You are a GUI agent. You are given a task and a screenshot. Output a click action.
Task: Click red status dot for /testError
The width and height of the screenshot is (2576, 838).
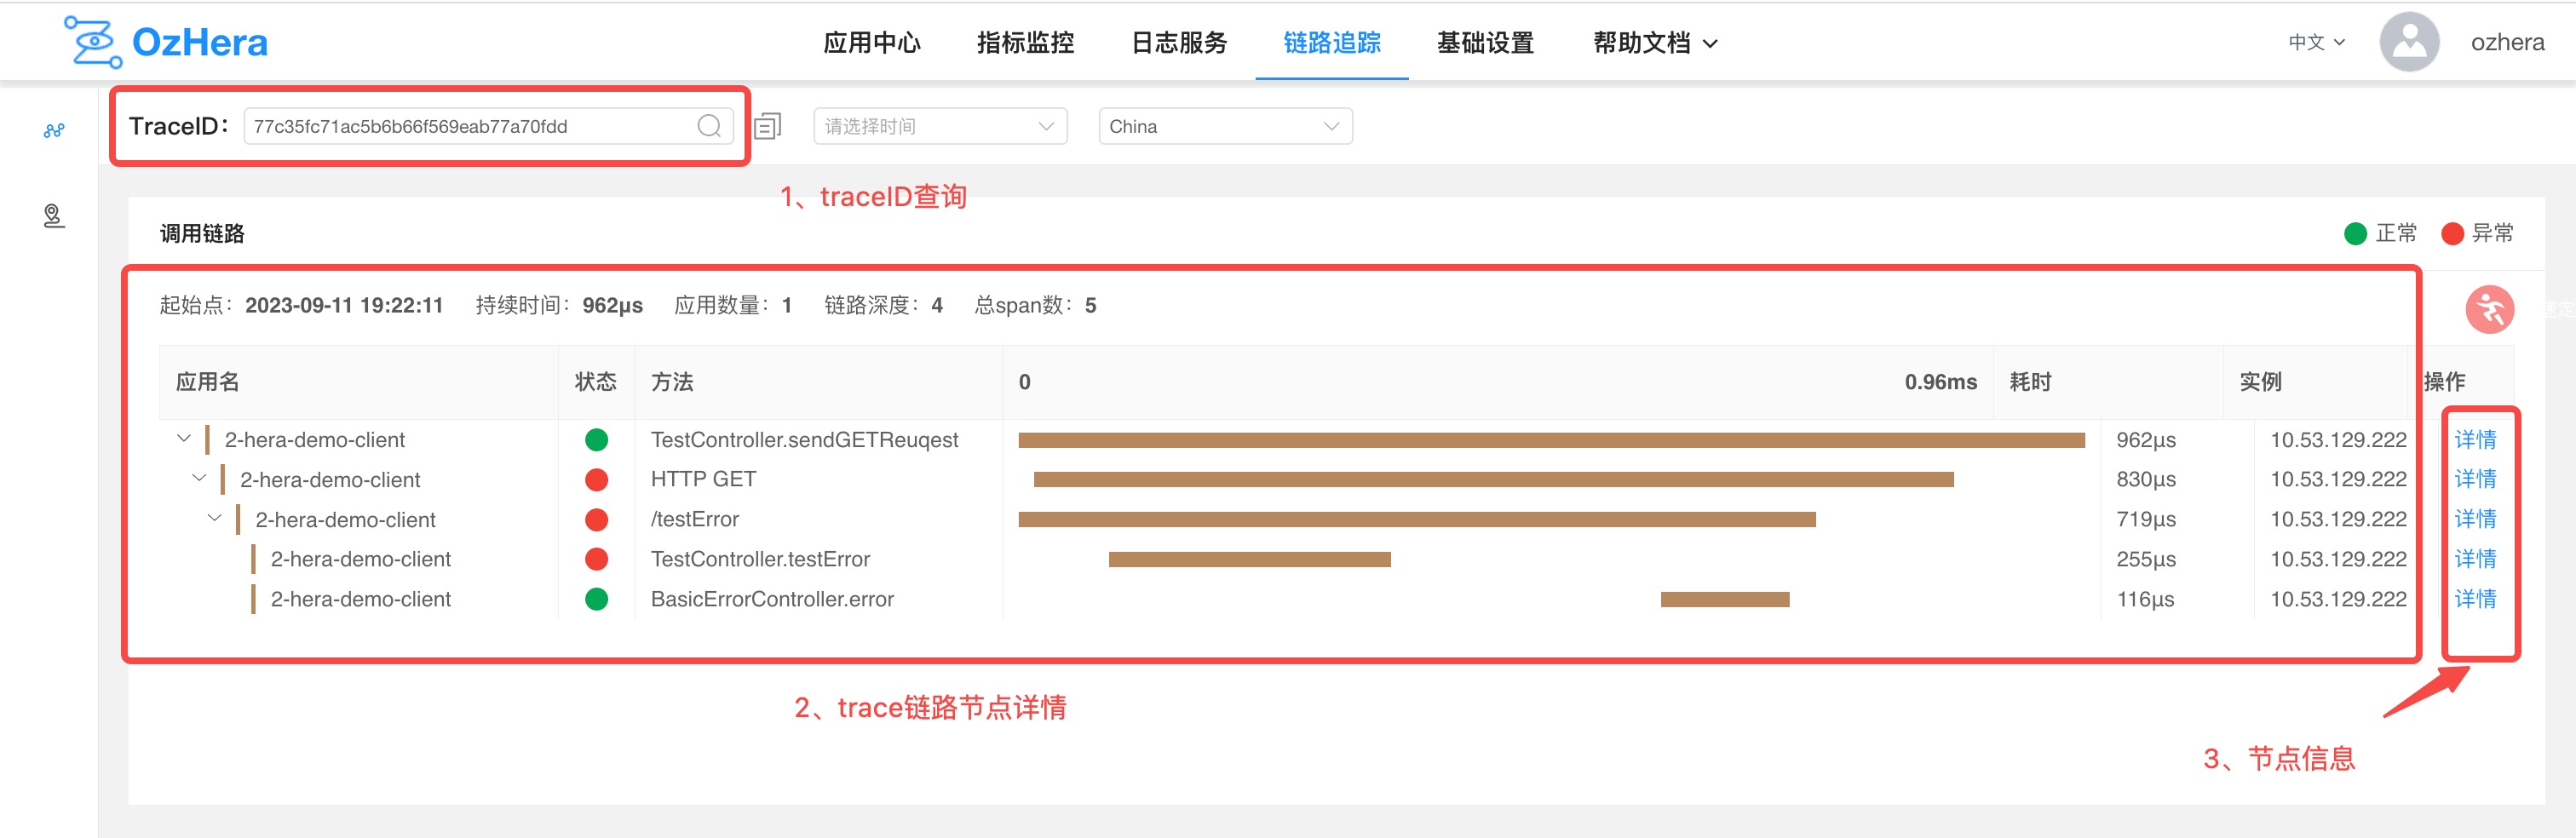click(596, 520)
